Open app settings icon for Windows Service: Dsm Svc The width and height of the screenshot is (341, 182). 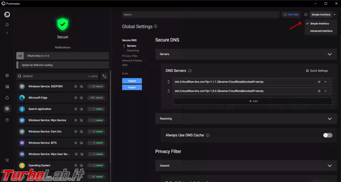81,132
